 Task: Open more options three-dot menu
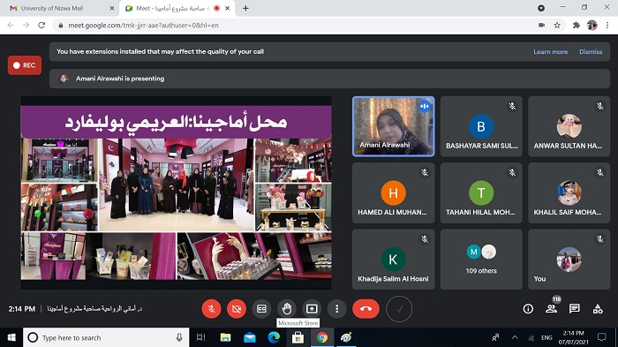pyautogui.click(x=336, y=309)
